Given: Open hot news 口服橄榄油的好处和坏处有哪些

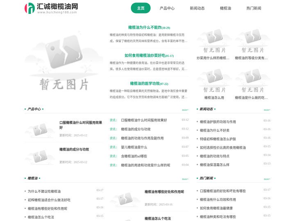Looking at the screenshot, I should pyautogui.click(x=223, y=191).
